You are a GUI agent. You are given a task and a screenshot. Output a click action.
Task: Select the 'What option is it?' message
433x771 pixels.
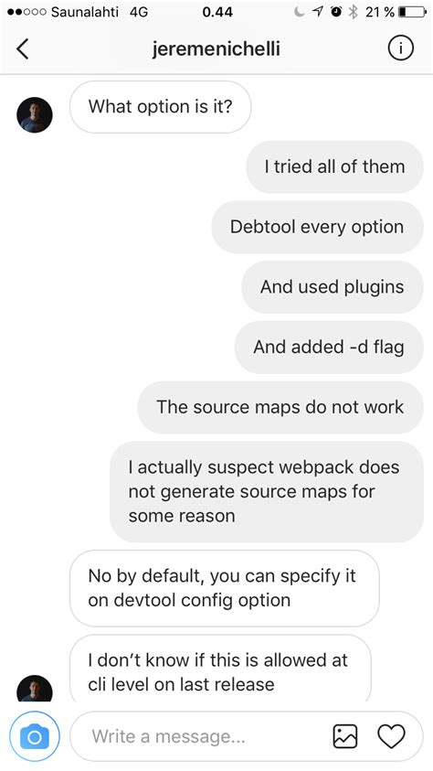[x=160, y=107]
